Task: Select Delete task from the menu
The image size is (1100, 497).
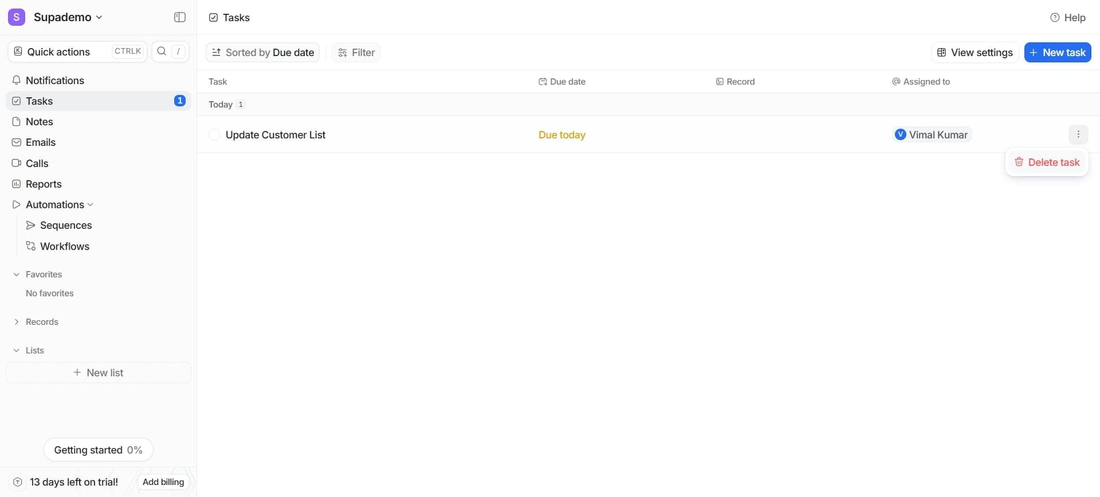Action: click(1047, 162)
